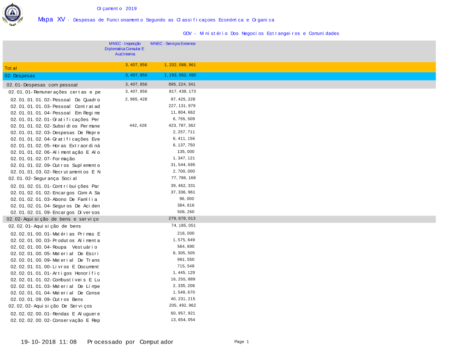Viewport: 461px width, 356px height.
Task: Select the Pessoal Do Quadro row label
Action: click(55, 100)
